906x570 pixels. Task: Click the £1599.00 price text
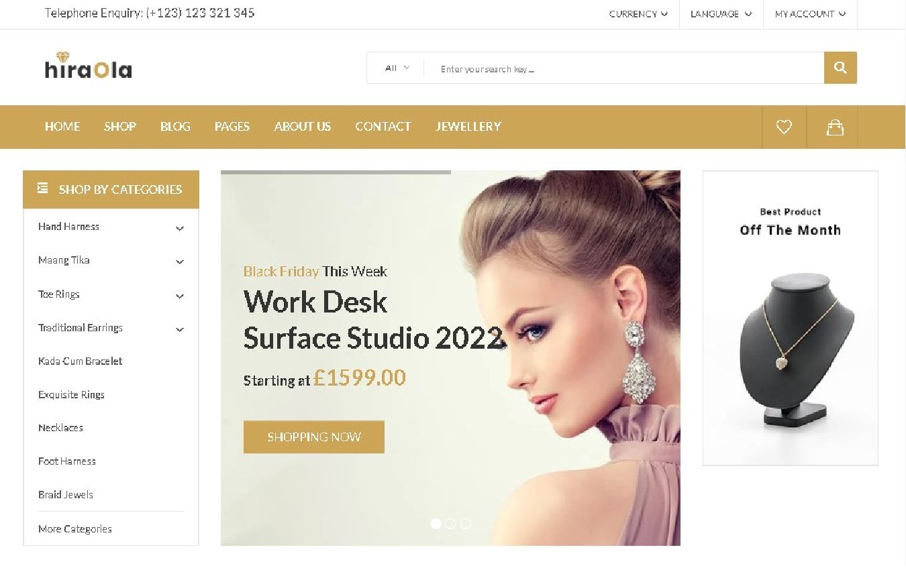[360, 378]
